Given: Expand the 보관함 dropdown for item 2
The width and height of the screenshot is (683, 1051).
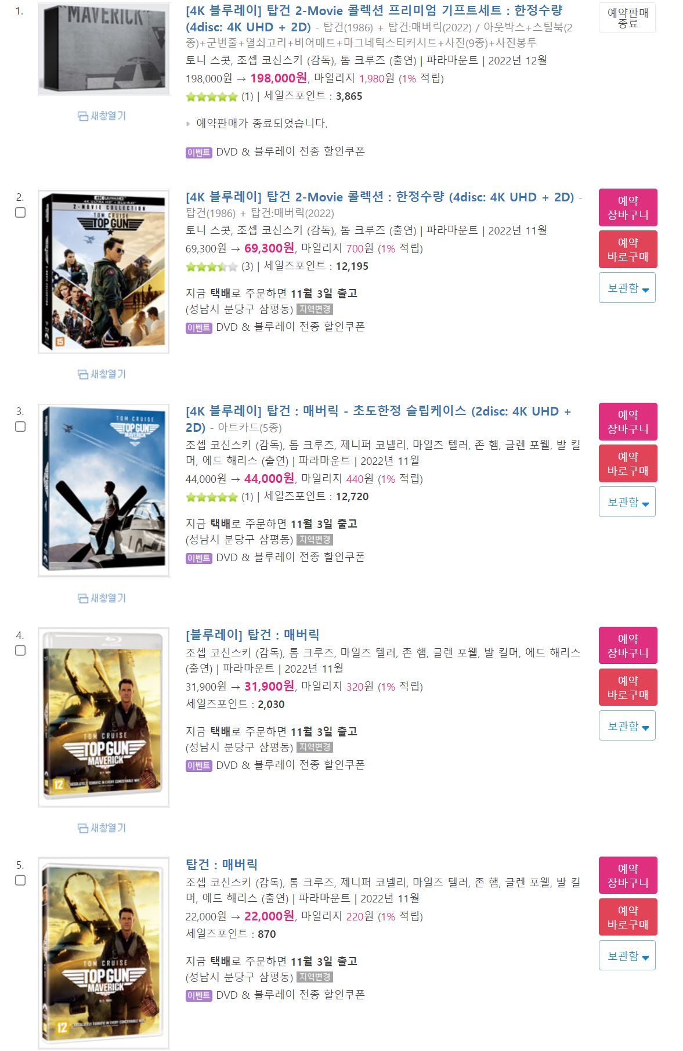Looking at the screenshot, I should click(x=627, y=288).
